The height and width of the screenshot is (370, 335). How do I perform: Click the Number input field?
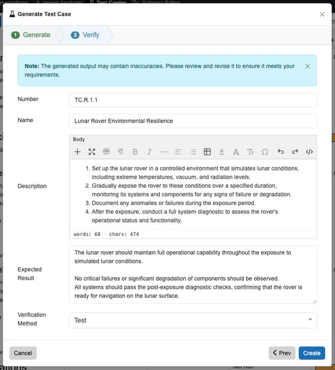pos(193,100)
